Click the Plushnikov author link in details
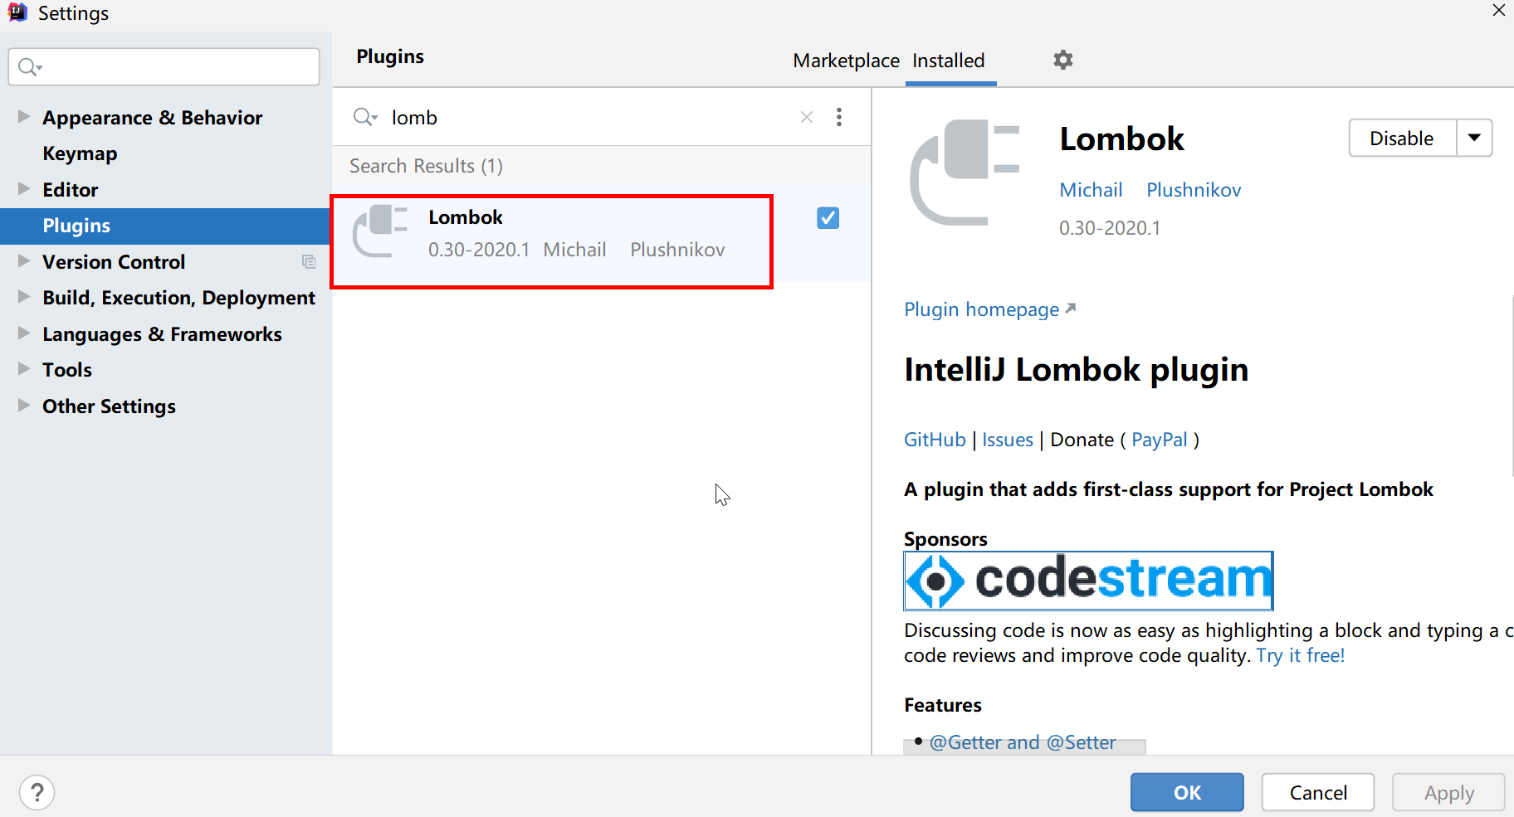Viewport: 1514px width, 817px height. 1194,190
